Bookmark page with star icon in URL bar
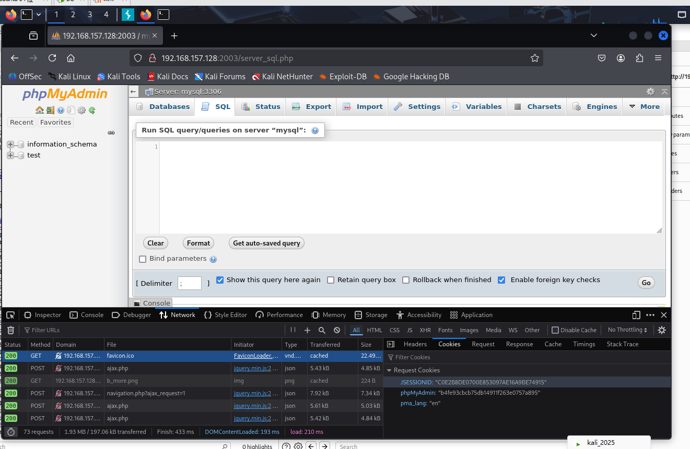The width and height of the screenshot is (690, 449). [x=534, y=58]
